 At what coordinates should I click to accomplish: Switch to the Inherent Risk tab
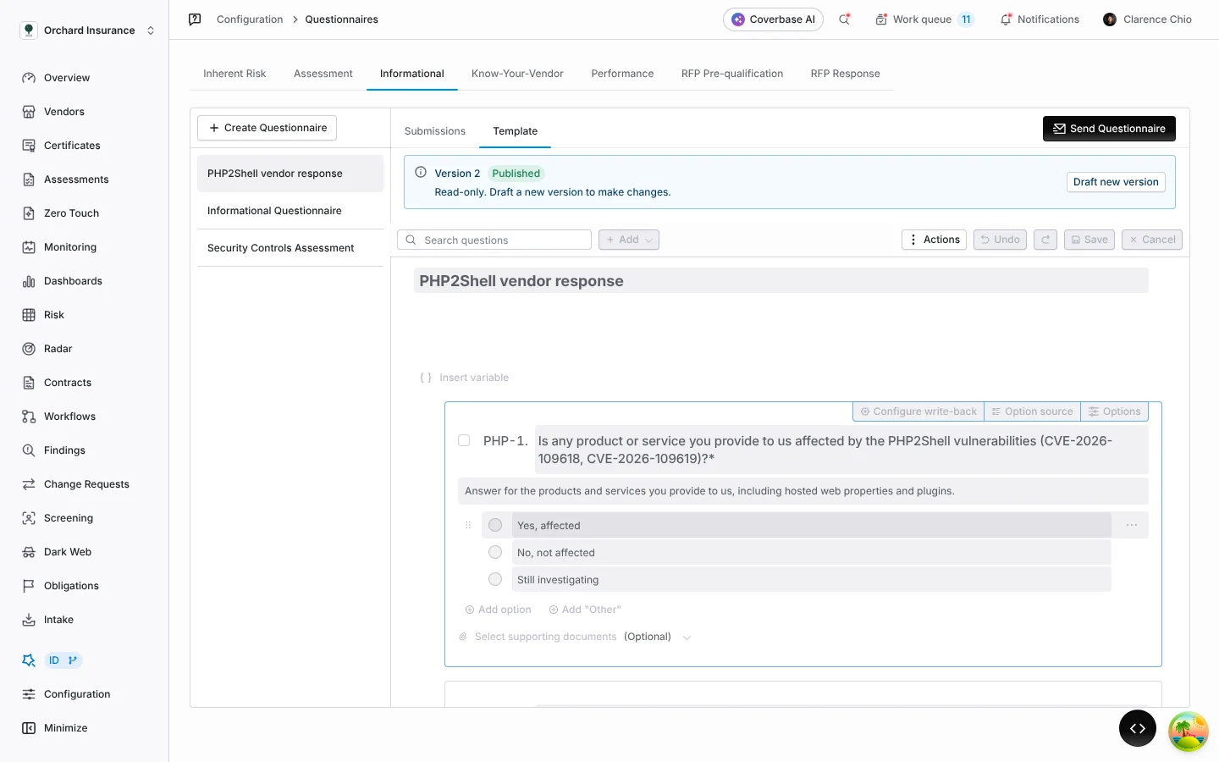pos(234,74)
